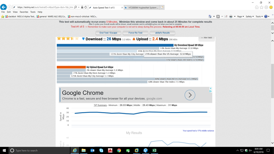
Task: Open Excel from the taskbar
Action: point(154,150)
